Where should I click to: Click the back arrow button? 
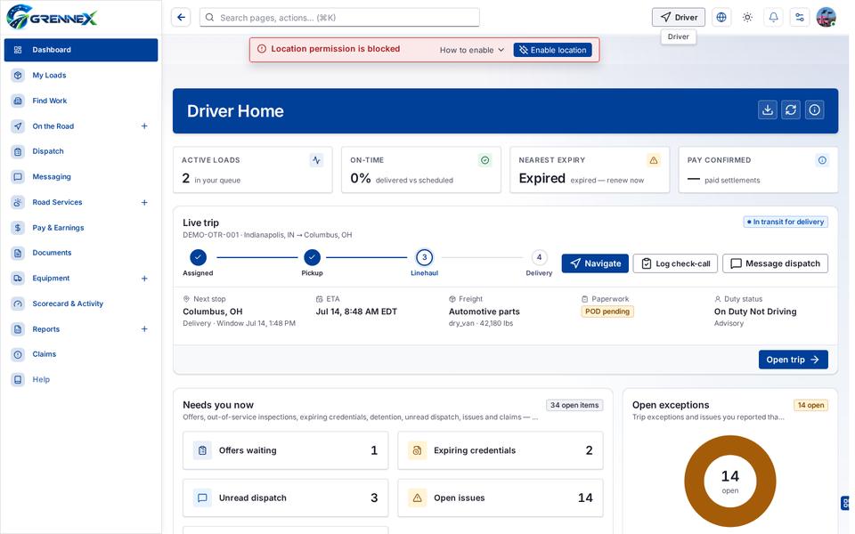point(181,18)
